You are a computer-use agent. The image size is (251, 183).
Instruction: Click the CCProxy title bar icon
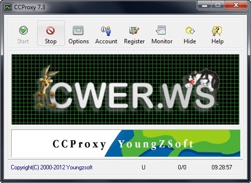click(x=8, y=7)
